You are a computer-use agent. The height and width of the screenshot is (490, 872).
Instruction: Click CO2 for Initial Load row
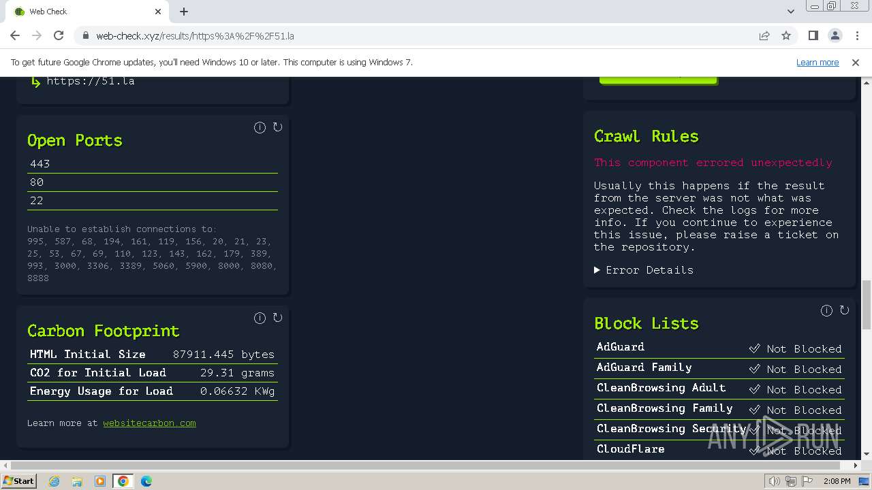pyautogui.click(x=153, y=373)
